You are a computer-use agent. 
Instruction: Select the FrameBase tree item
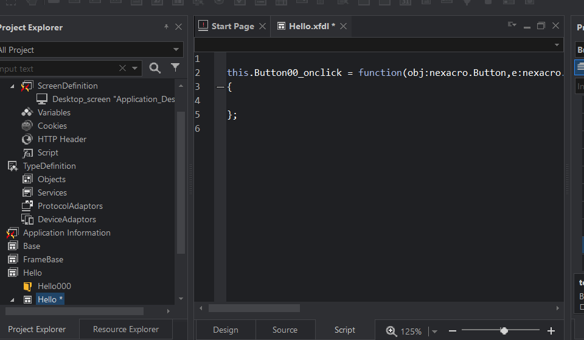point(43,260)
